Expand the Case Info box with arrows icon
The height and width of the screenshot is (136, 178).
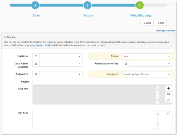pos(169,100)
